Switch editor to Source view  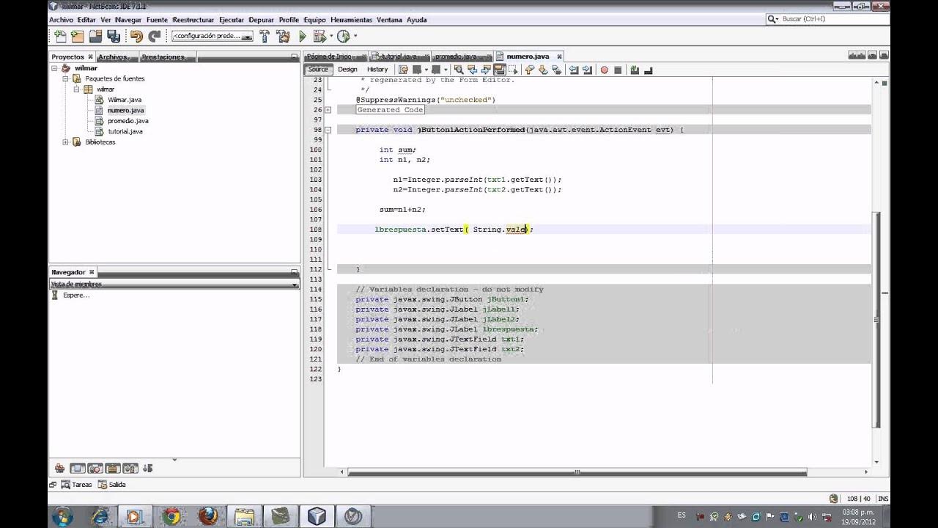(318, 70)
